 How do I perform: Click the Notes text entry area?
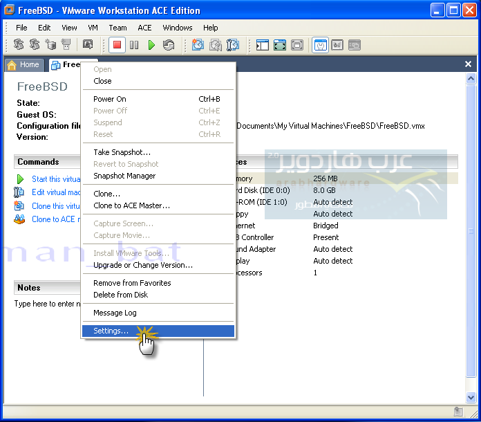pyautogui.click(x=48, y=304)
